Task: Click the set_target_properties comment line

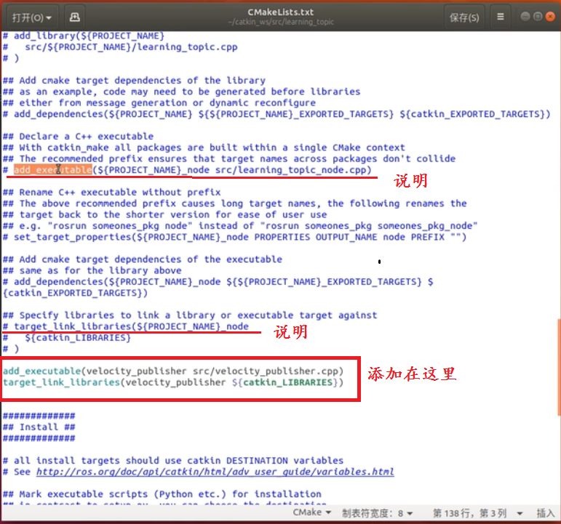Action: [x=235, y=237]
